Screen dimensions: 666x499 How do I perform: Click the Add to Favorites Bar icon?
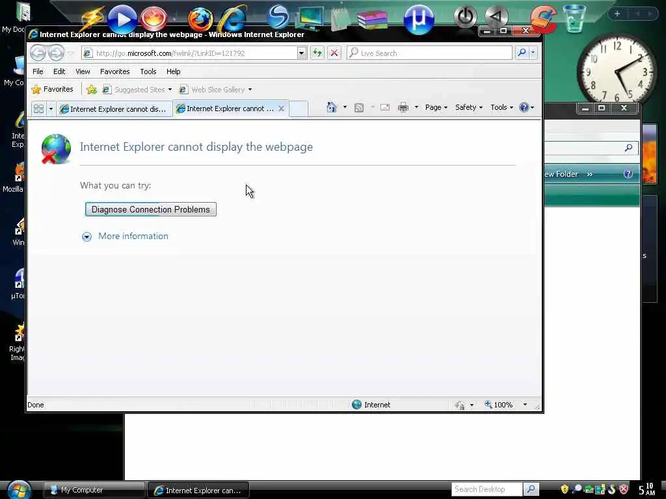pos(91,90)
